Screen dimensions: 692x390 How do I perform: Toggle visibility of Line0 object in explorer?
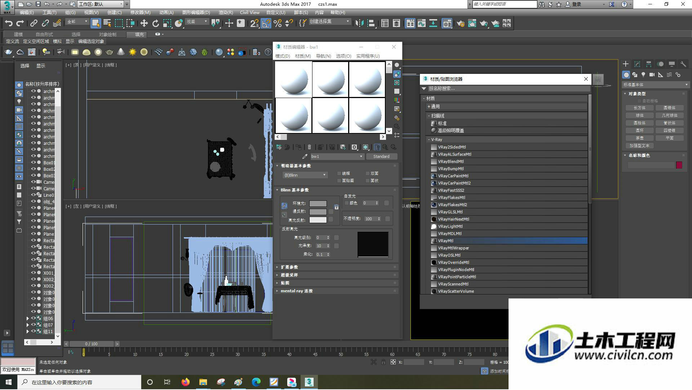coord(33,195)
